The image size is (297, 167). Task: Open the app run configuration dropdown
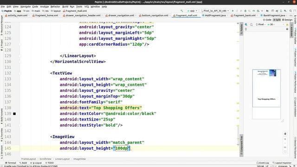point(192,11)
